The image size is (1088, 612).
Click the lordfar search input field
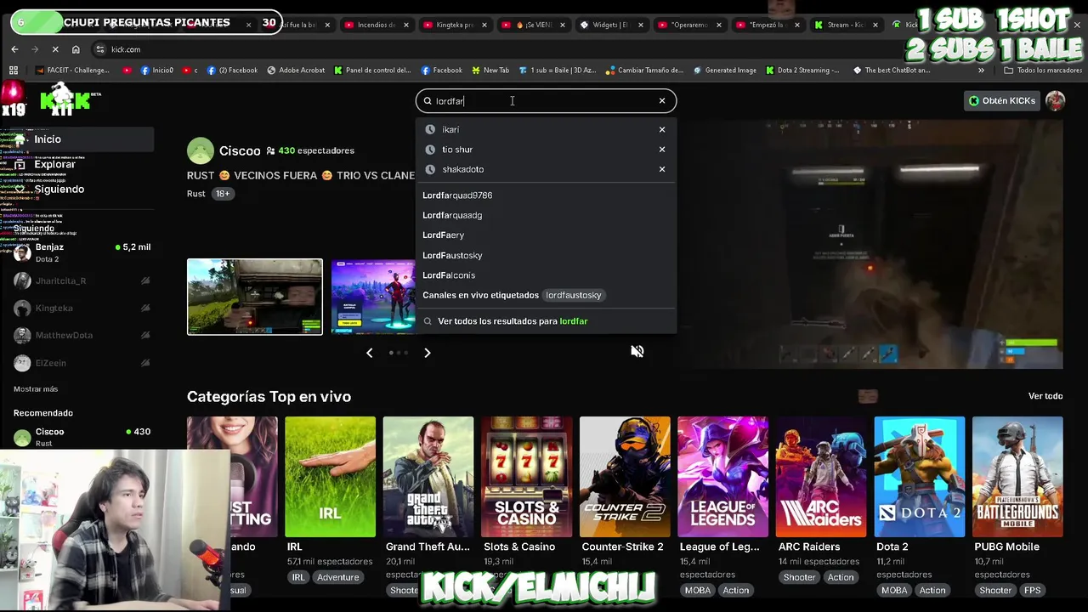[546, 101]
